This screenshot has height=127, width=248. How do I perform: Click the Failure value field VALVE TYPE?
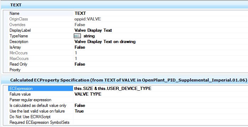click(160, 94)
